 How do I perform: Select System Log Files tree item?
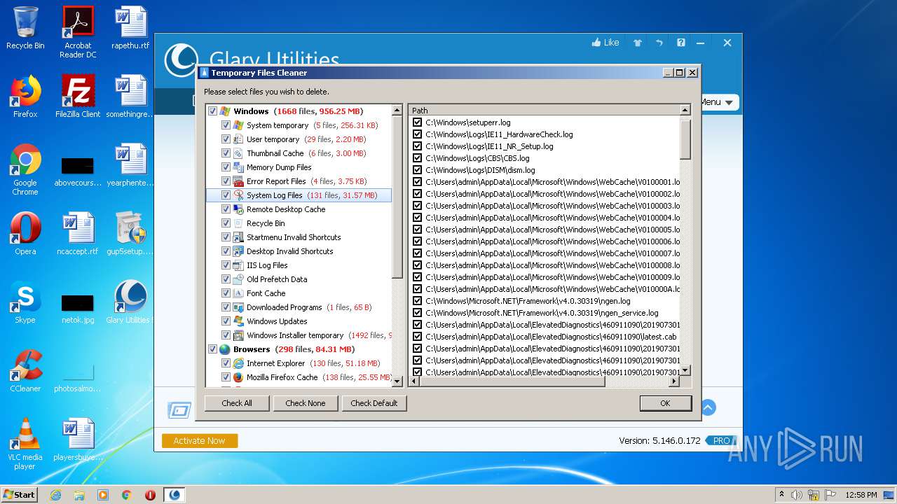point(299,195)
